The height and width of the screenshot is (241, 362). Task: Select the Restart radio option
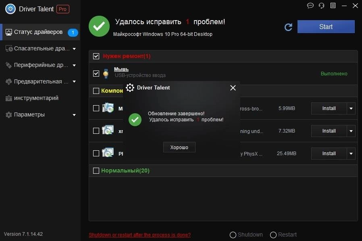coord(273,235)
